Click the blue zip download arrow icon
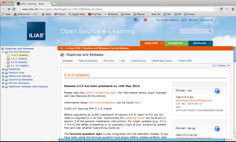This screenshot has width=236, height=142. (217, 91)
